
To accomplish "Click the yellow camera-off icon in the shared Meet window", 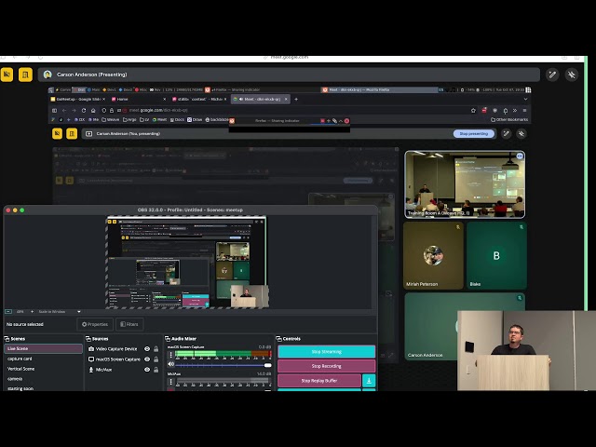I will coord(58,133).
